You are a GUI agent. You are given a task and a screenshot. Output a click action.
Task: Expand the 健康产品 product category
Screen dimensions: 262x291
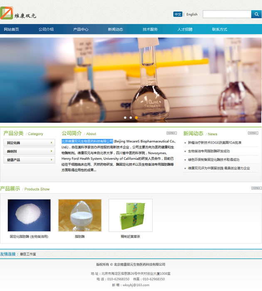(x=29, y=160)
